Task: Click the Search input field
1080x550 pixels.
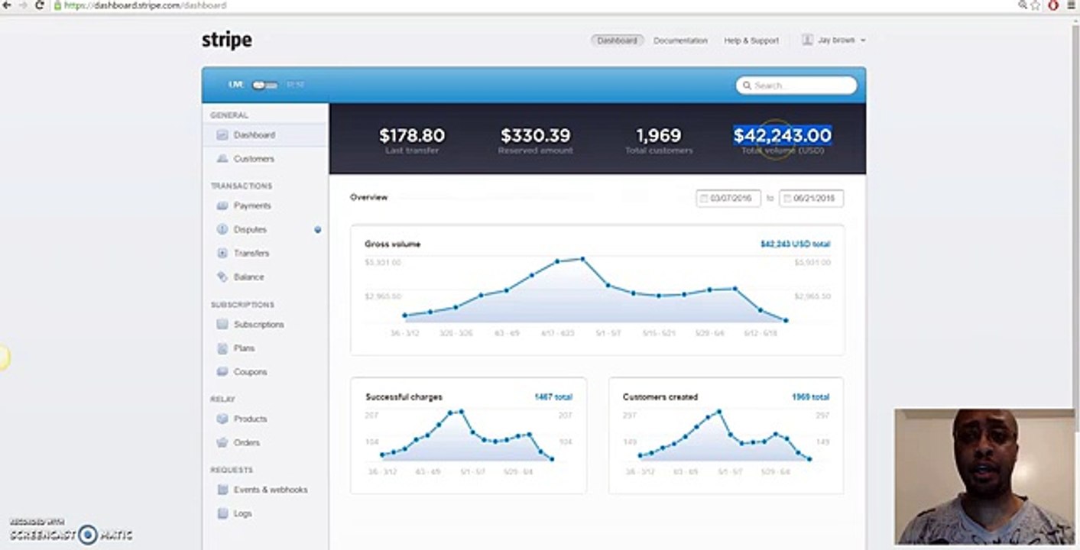Action: tap(796, 86)
